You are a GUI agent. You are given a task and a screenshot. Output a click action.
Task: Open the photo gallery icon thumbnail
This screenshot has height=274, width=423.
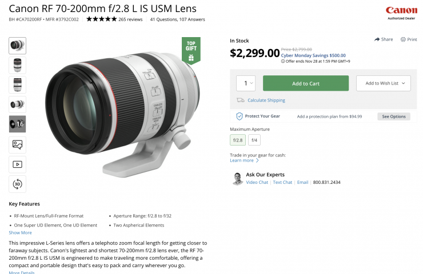(17, 145)
